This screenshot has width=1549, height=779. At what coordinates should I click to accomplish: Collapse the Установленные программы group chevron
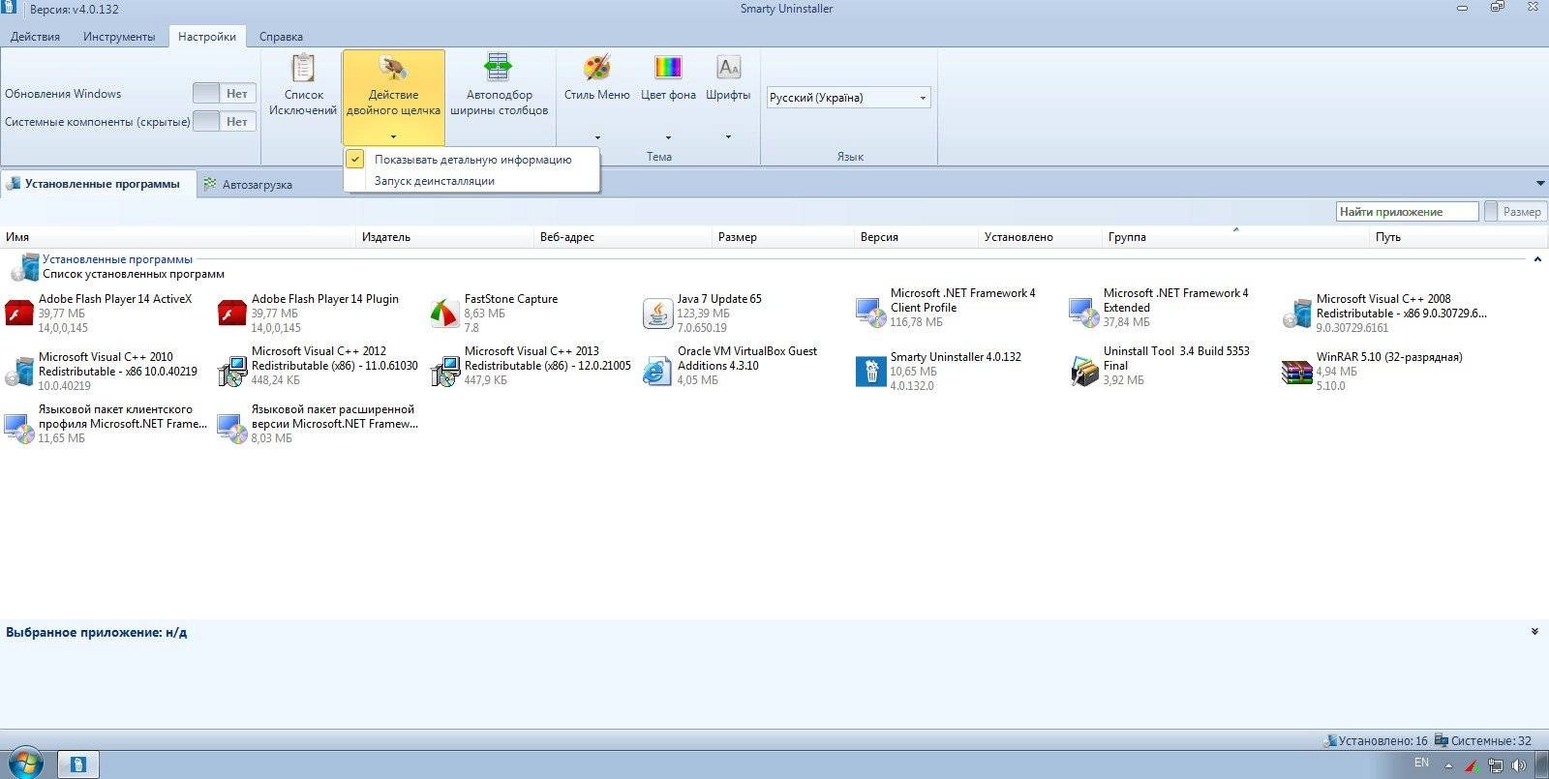coord(1537,259)
